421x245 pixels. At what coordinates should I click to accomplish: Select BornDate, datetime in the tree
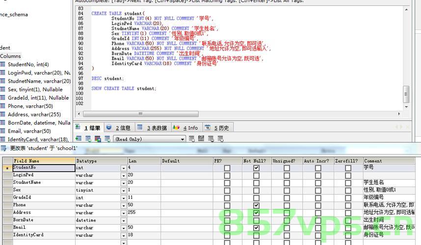pyautogui.click(x=39, y=122)
